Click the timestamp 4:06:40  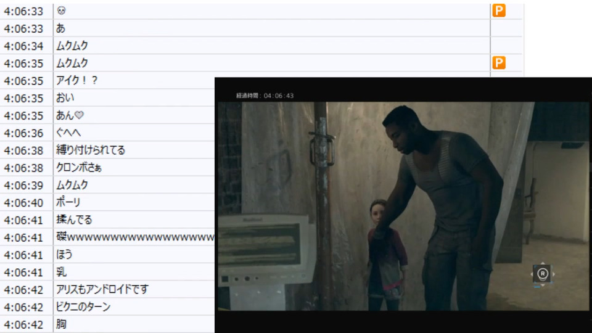click(x=23, y=202)
